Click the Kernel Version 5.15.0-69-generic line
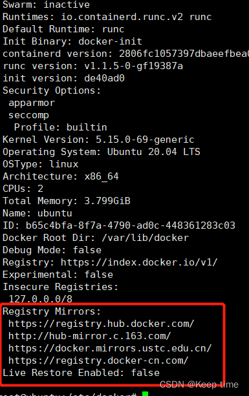Viewport: 249px width, 396px height. tap(98, 140)
